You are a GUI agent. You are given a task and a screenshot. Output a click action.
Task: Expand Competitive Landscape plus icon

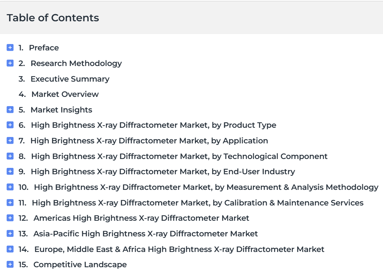coord(10,264)
